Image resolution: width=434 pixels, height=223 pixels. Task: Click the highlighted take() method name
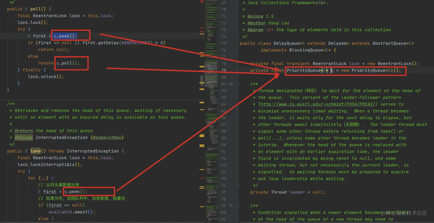[36, 151]
